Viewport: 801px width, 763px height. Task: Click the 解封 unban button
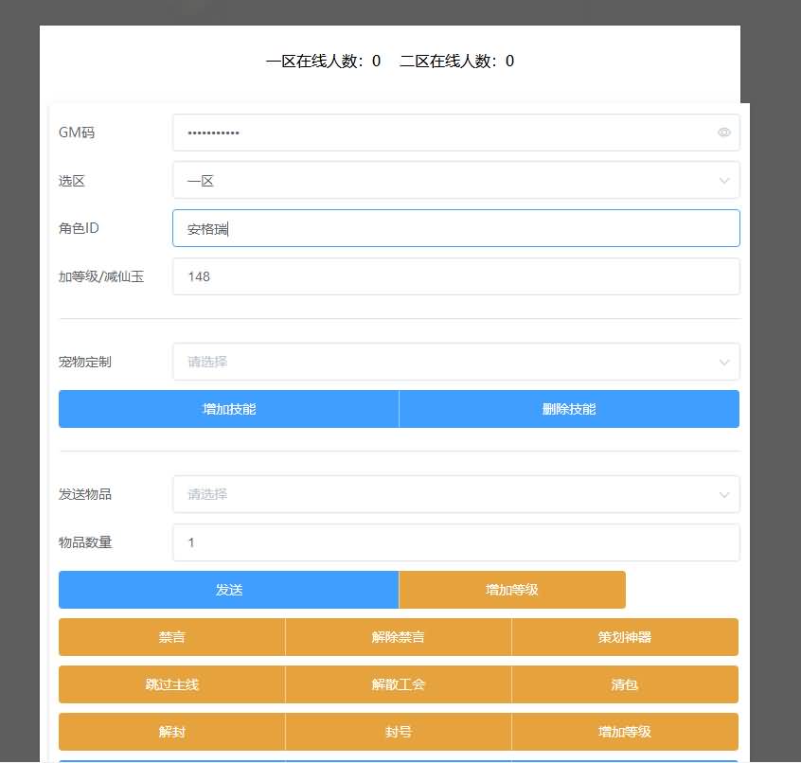tap(170, 731)
